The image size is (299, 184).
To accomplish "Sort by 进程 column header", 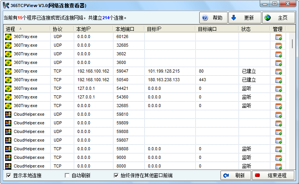I will (27, 29).
